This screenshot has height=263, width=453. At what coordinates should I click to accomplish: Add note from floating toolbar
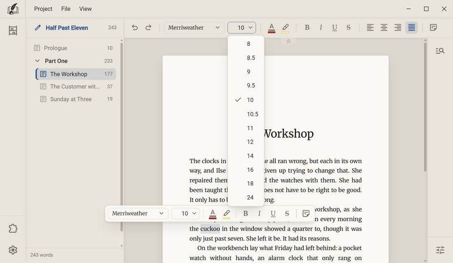[306, 214]
